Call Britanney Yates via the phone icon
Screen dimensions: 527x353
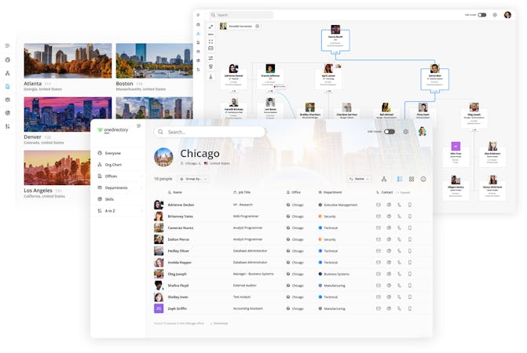(x=399, y=217)
